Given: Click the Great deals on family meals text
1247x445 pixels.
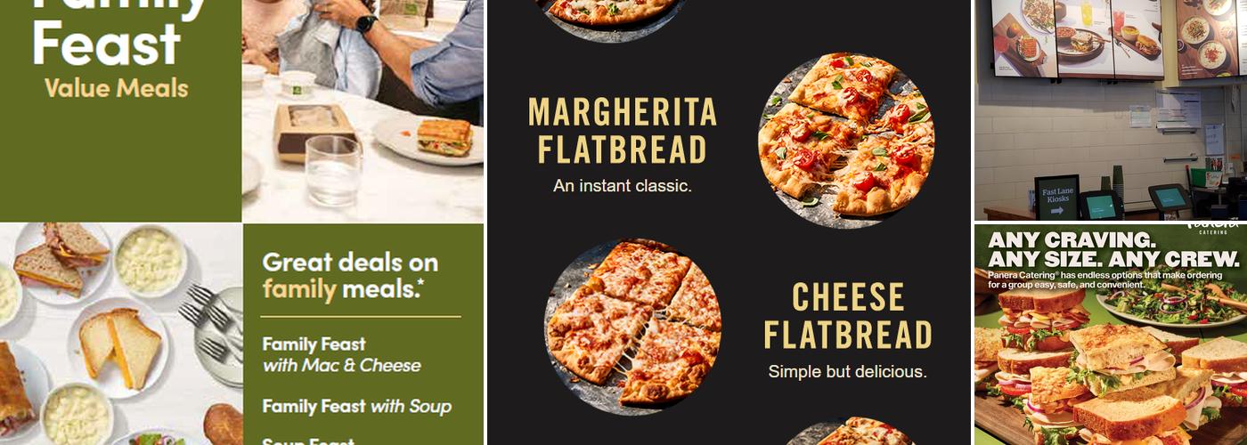Looking at the screenshot, I should tap(350, 275).
